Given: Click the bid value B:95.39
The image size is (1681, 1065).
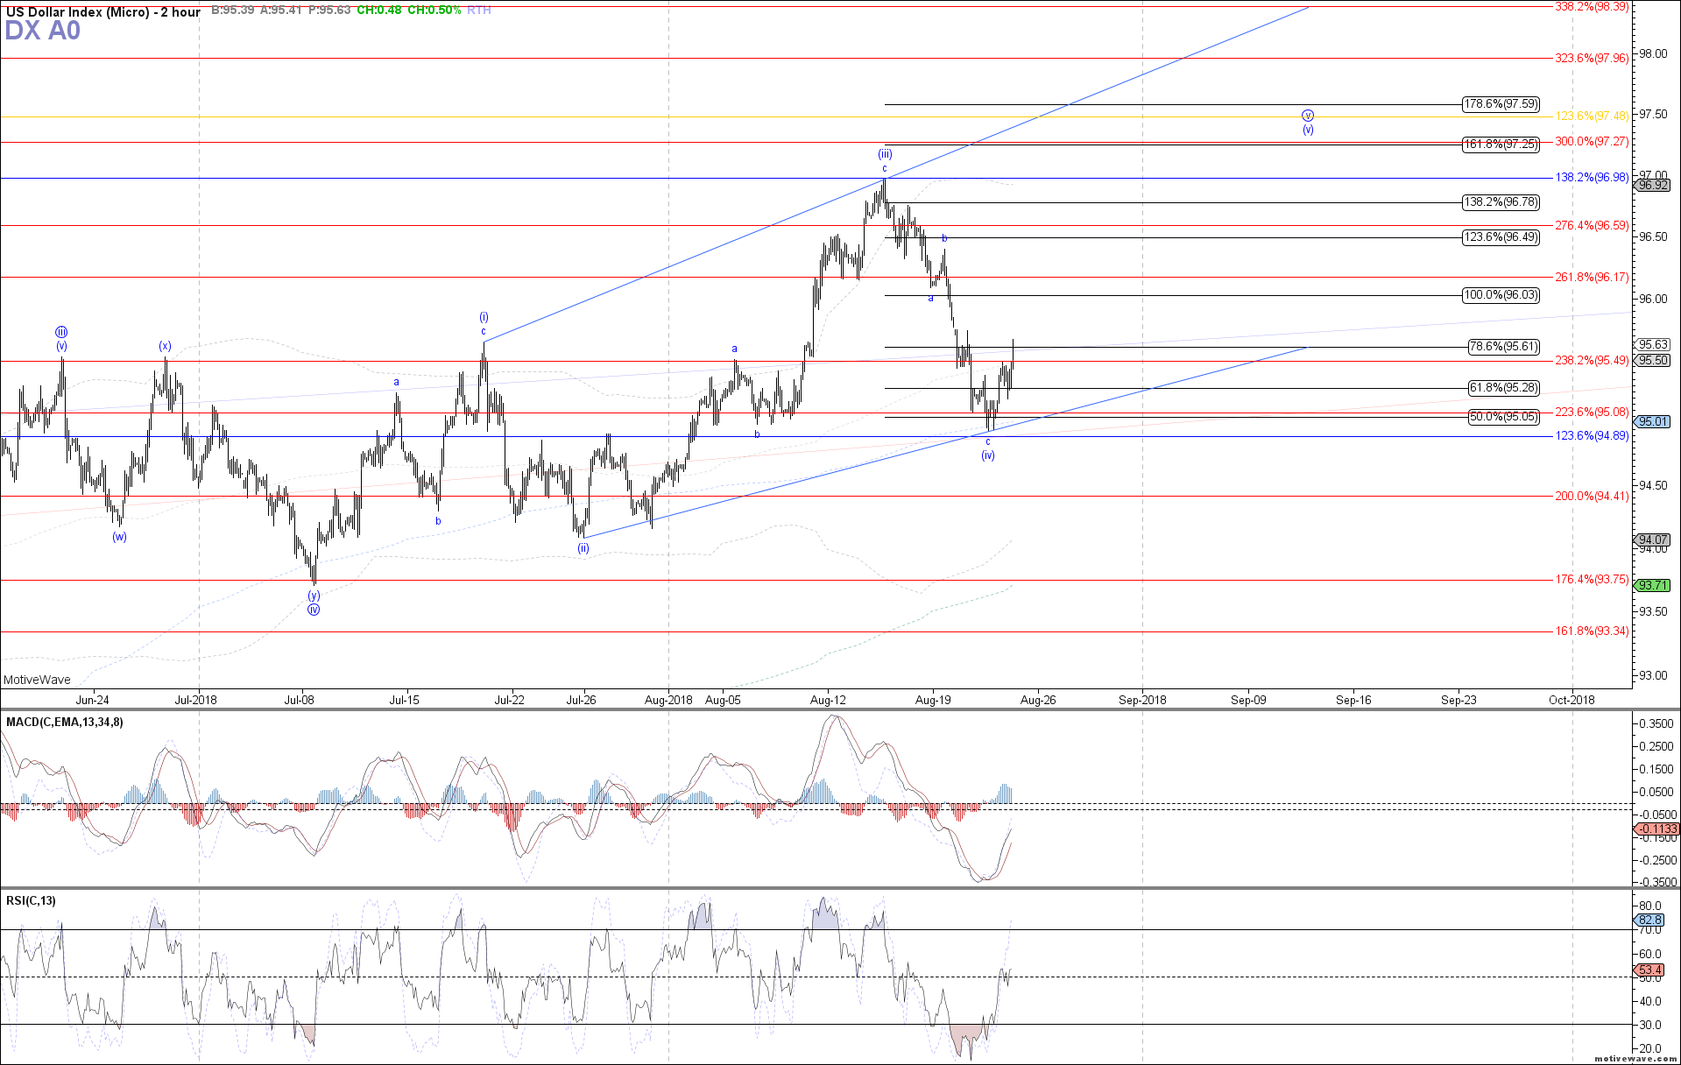Looking at the screenshot, I should [232, 11].
